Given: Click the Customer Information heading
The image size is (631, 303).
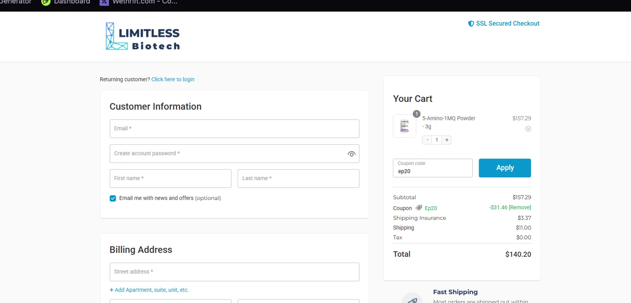Looking at the screenshot, I should (x=156, y=106).
